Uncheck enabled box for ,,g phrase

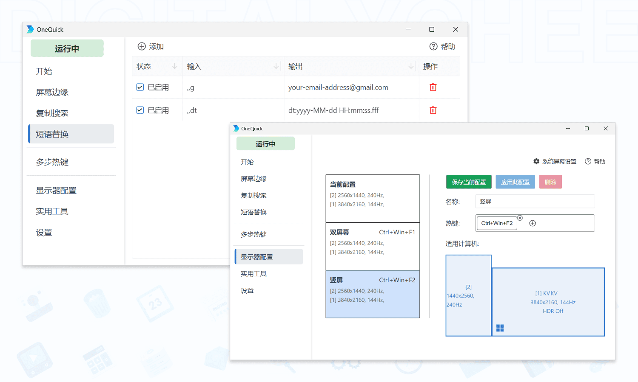pyautogui.click(x=140, y=87)
